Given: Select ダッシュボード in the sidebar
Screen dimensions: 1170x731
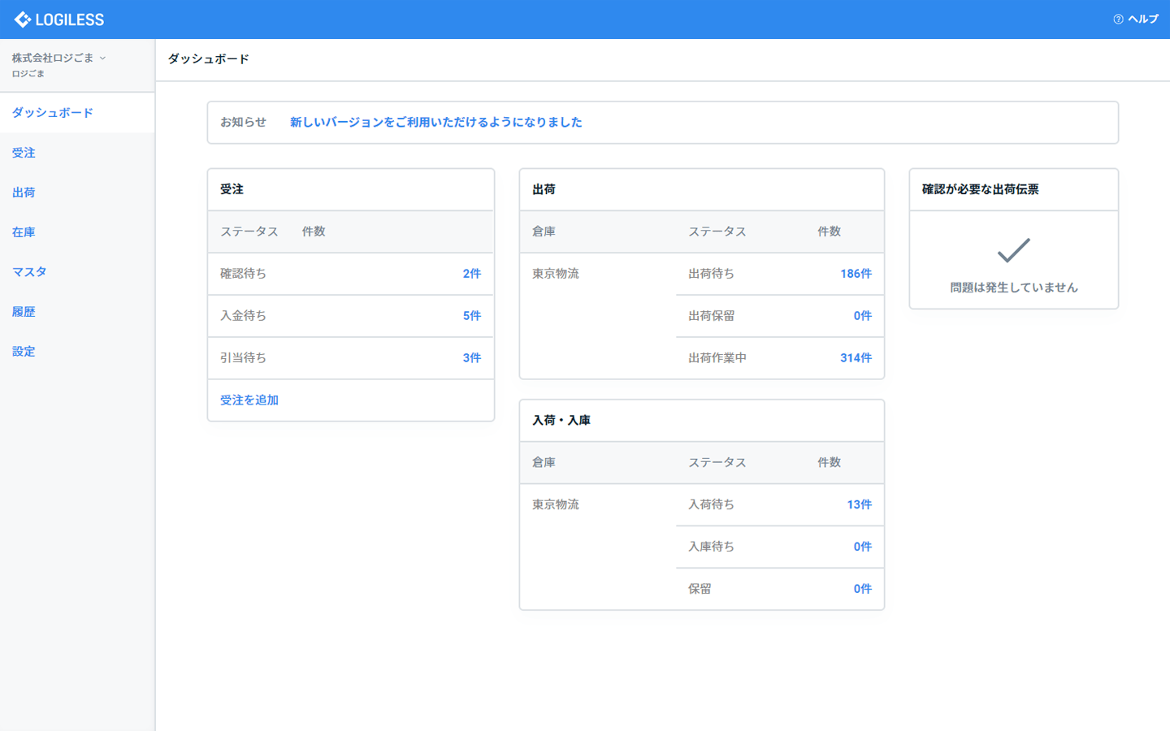Looking at the screenshot, I should (x=77, y=113).
